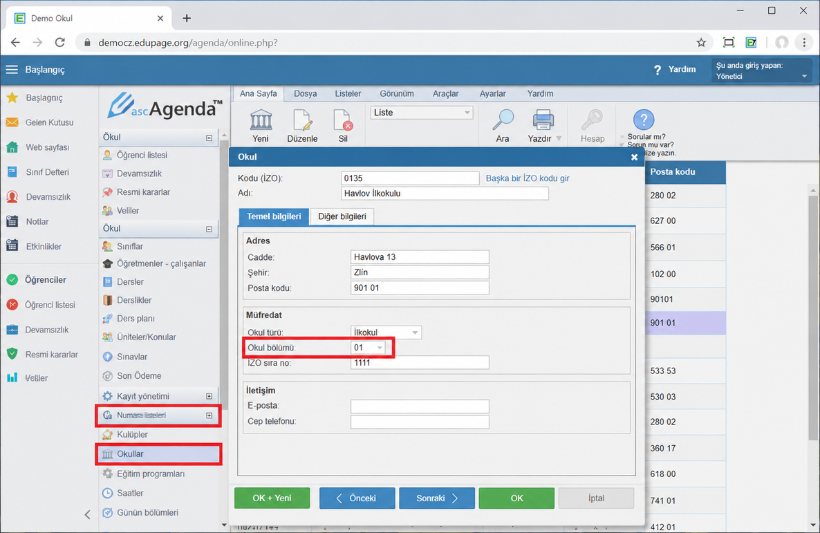Open the Okul türü dropdown
The image size is (820, 533).
[386, 332]
